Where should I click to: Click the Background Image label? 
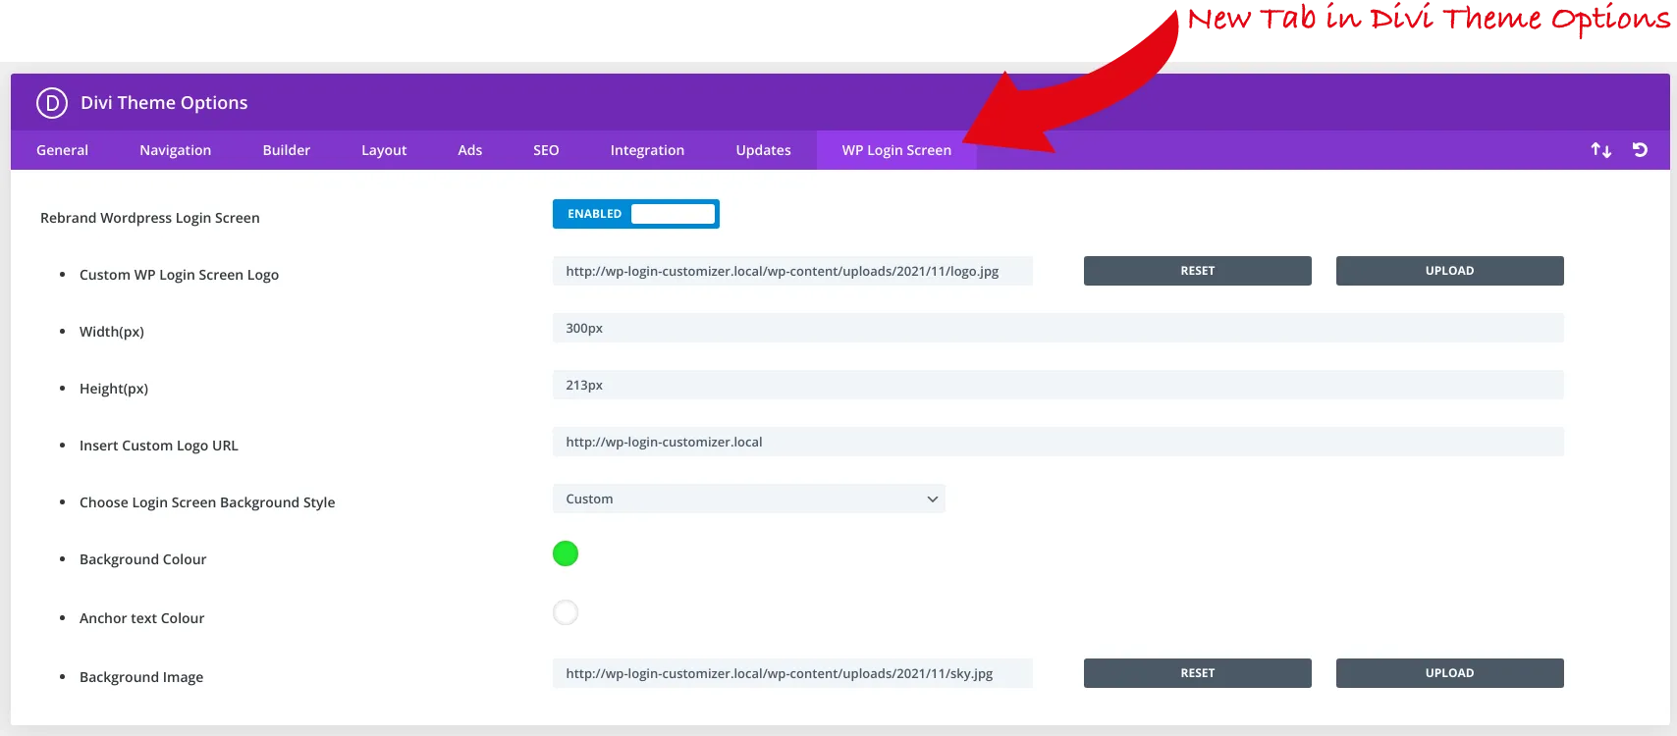point(141,677)
